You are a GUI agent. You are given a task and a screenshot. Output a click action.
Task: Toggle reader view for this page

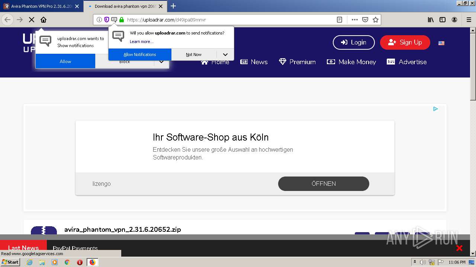tap(340, 20)
